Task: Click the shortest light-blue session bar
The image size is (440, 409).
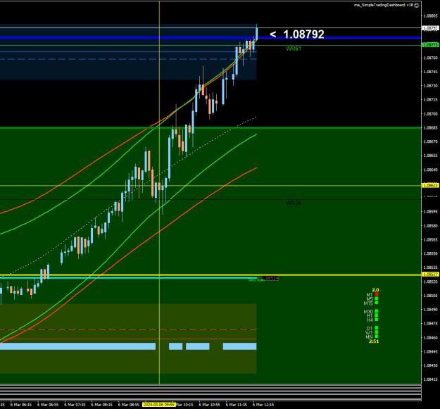Action: (176, 346)
